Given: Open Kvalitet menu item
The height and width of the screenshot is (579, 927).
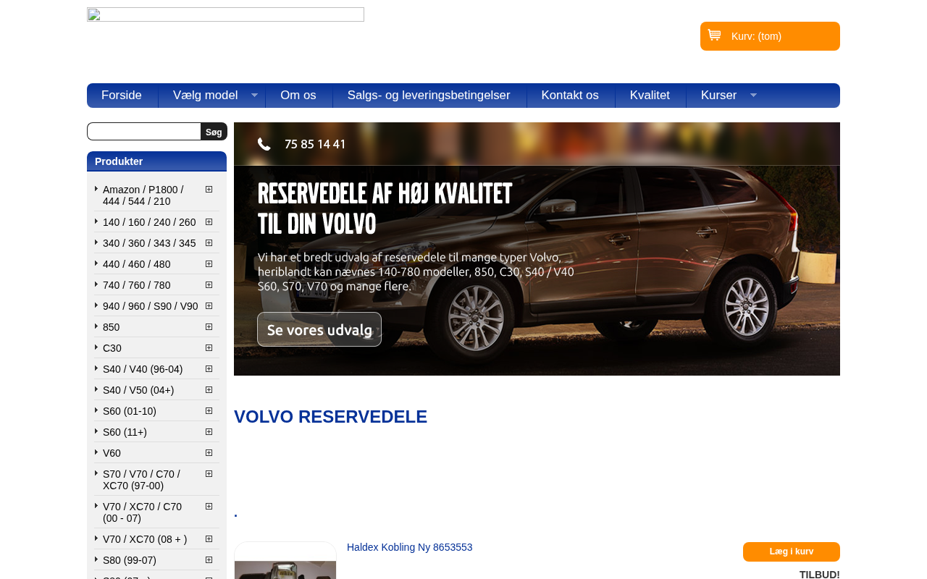Looking at the screenshot, I should pos(650,96).
